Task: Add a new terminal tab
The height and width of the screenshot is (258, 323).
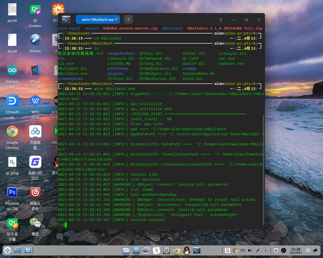Action: coord(128,19)
